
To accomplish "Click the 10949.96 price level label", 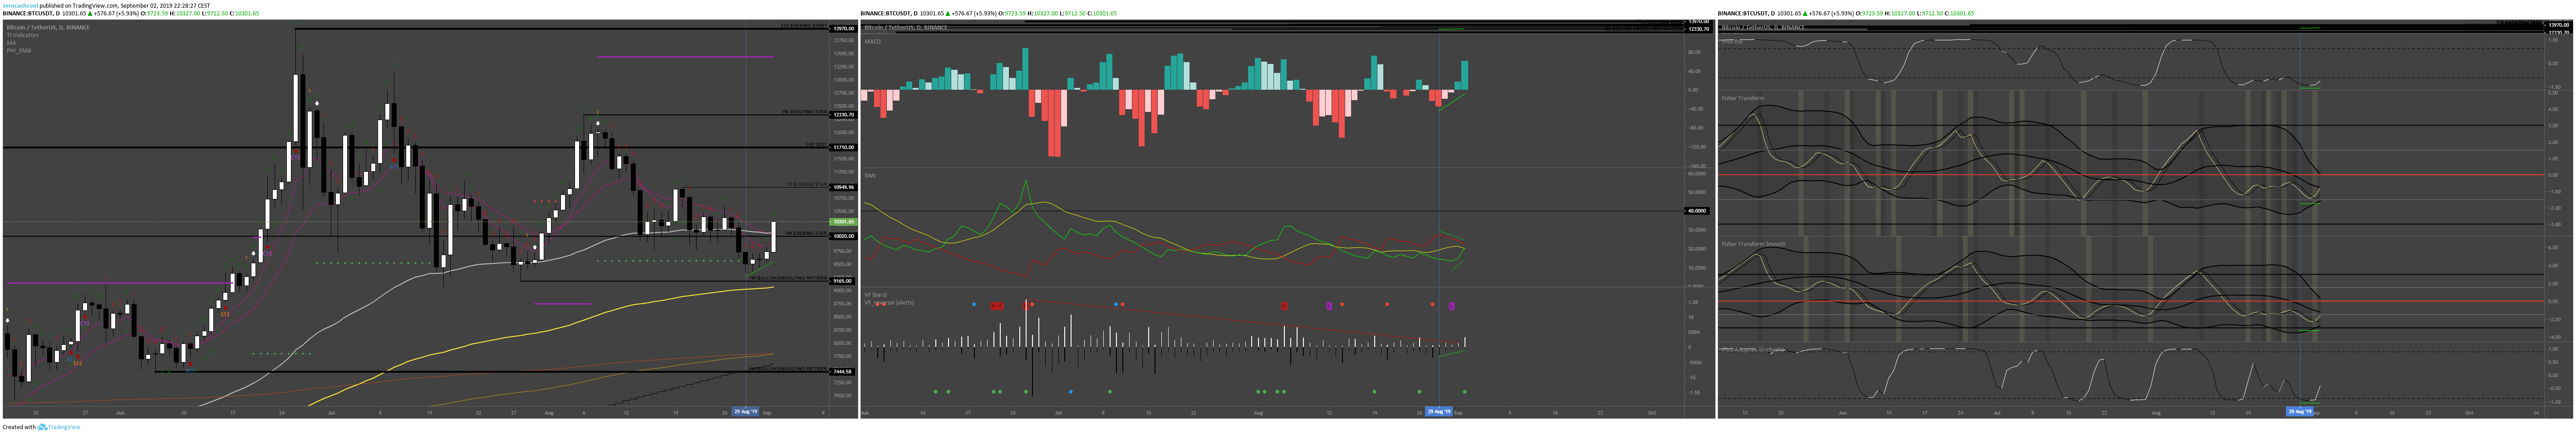I will [844, 187].
